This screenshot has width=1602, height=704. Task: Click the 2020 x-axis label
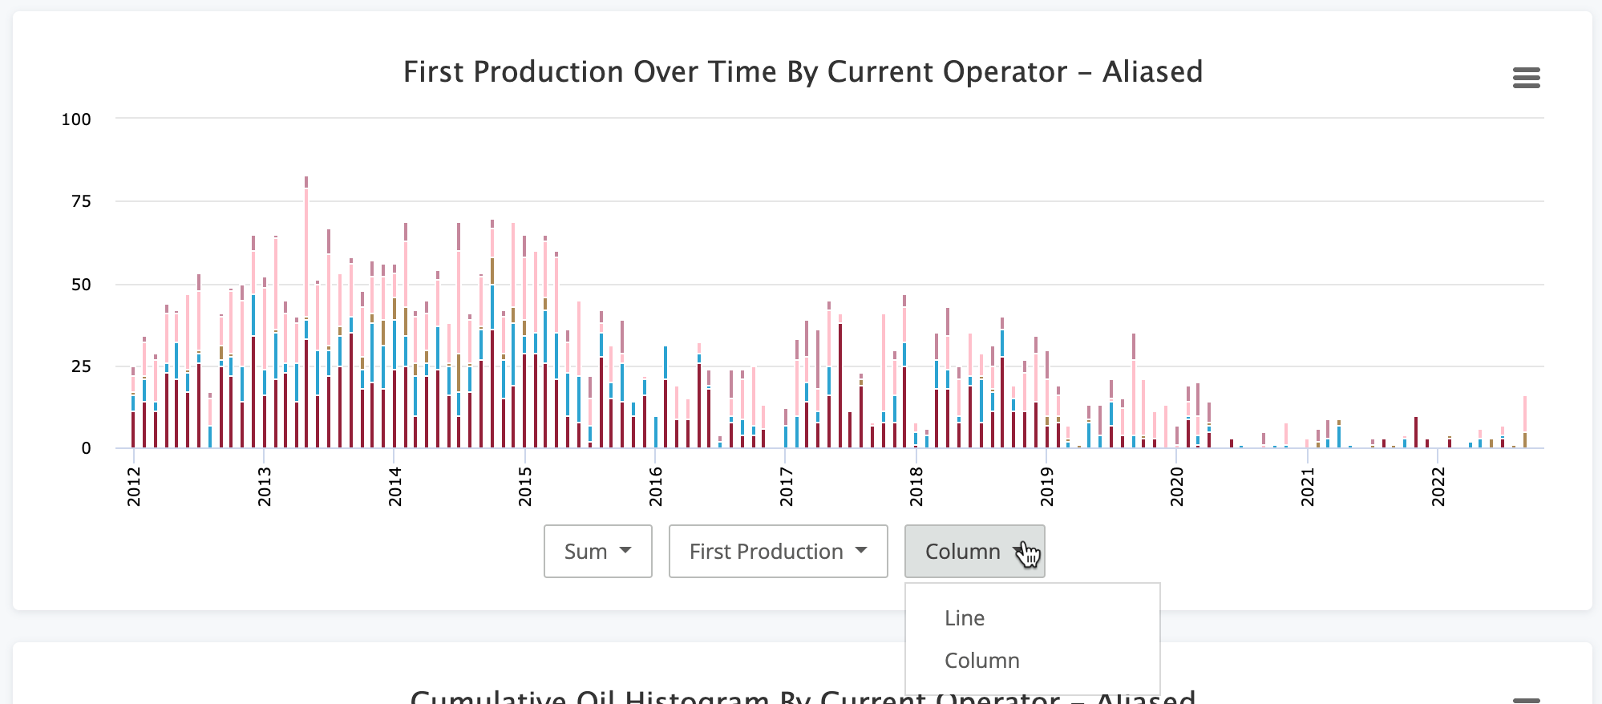[1177, 487]
